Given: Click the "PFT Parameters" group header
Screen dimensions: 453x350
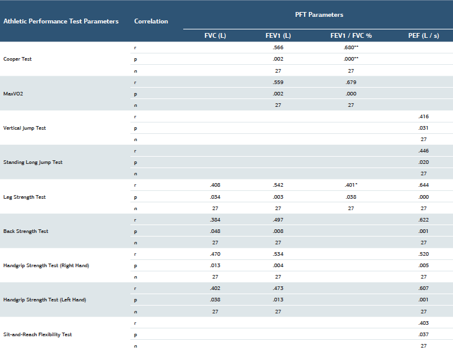Looking at the screenshot, I should [319, 15].
